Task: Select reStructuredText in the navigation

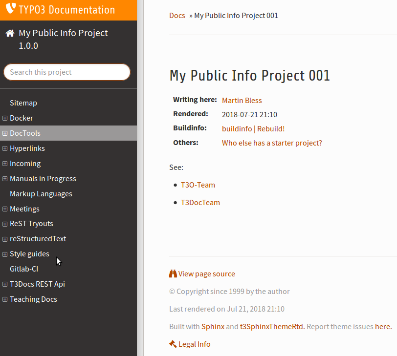Action: click(x=38, y=239)
